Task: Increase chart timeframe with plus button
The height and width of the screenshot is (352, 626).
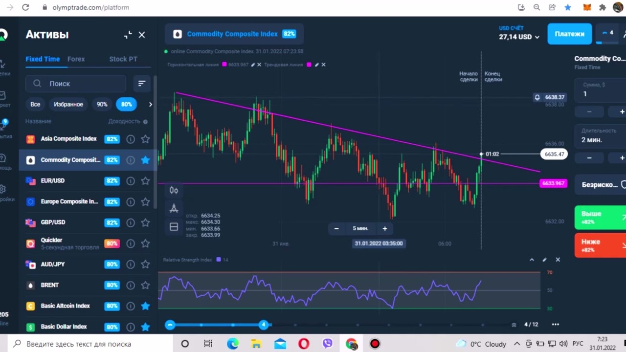Action: (x=384, y=228)
